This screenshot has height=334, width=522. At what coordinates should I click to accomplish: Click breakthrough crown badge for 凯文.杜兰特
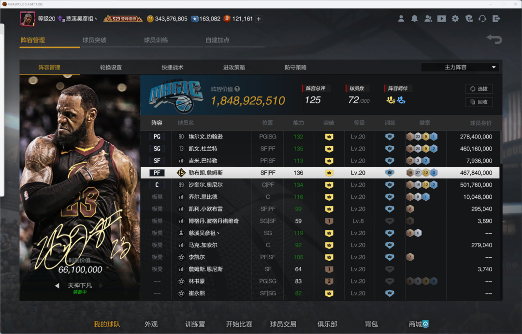click(329, 149)
